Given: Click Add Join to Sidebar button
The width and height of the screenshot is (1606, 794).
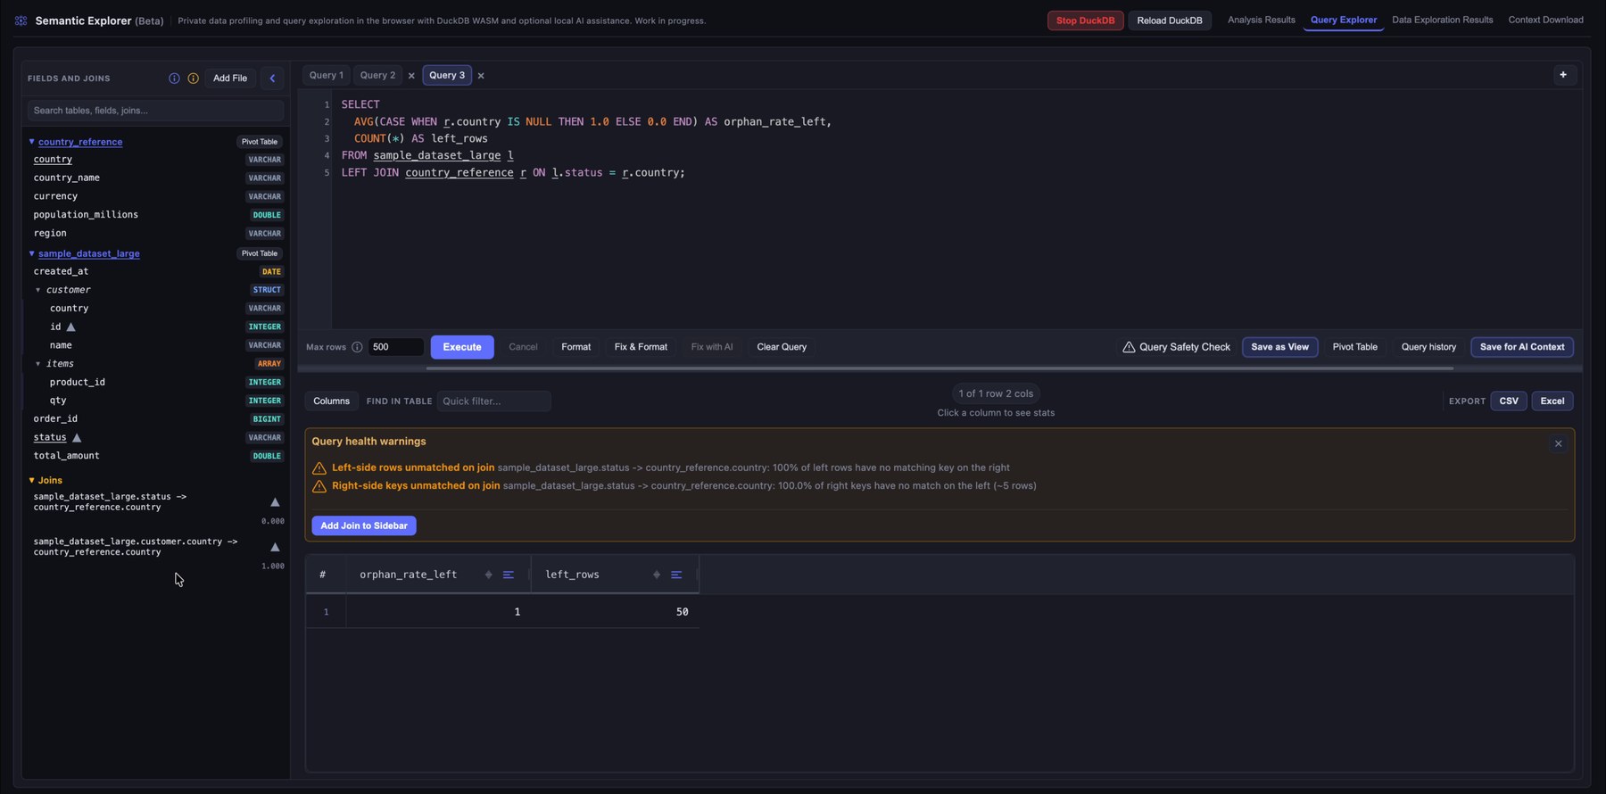Looking at the screenshot, I should [x=364, y=525].
